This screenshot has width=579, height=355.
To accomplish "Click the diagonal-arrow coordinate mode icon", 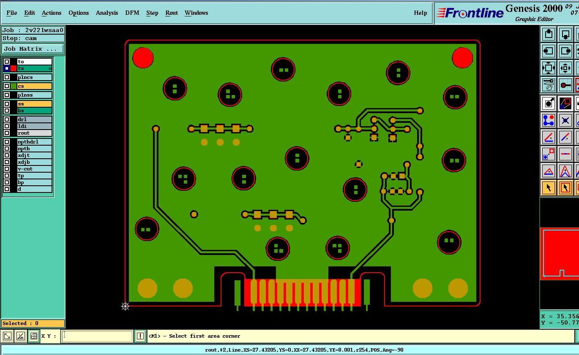I will (7, 336).
